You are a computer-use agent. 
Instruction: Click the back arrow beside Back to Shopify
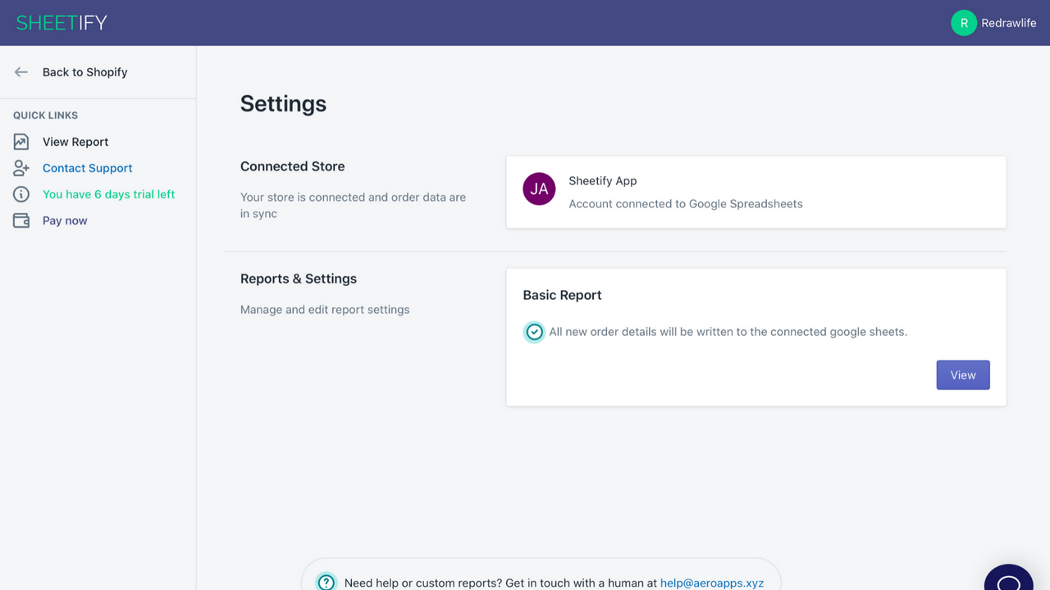[21, 72]
